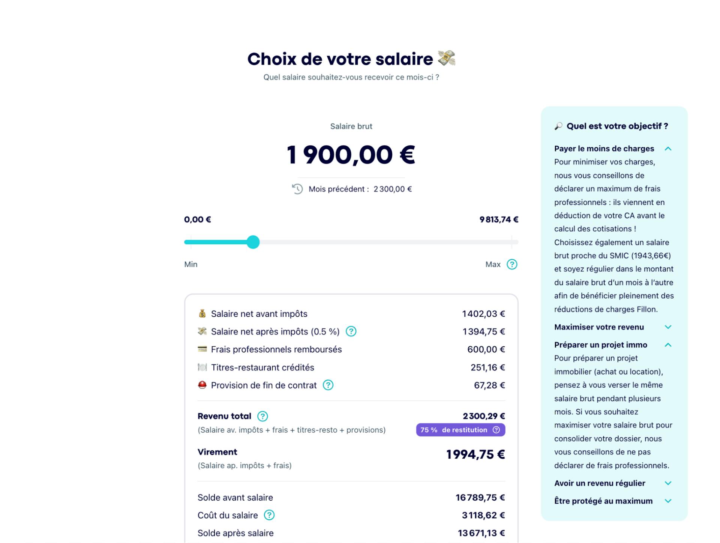Image resolution: width=720 pixels, height=543 pixels.
Task: Expand Avoir un revenu régulier section
Action: tap(668, 483)
